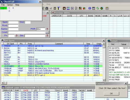Click the Sent input field
Image resolution: width=130 pixels, height=100 pixels.
click(x=13, y=22)
